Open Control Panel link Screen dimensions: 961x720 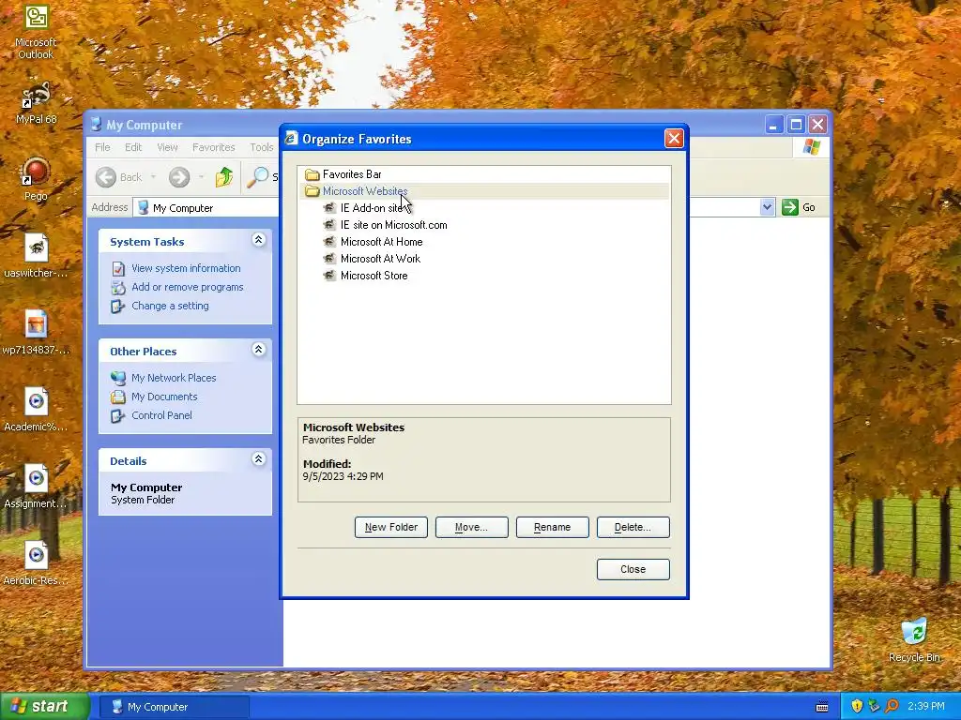pyautogui.click(x=161, y=415)
